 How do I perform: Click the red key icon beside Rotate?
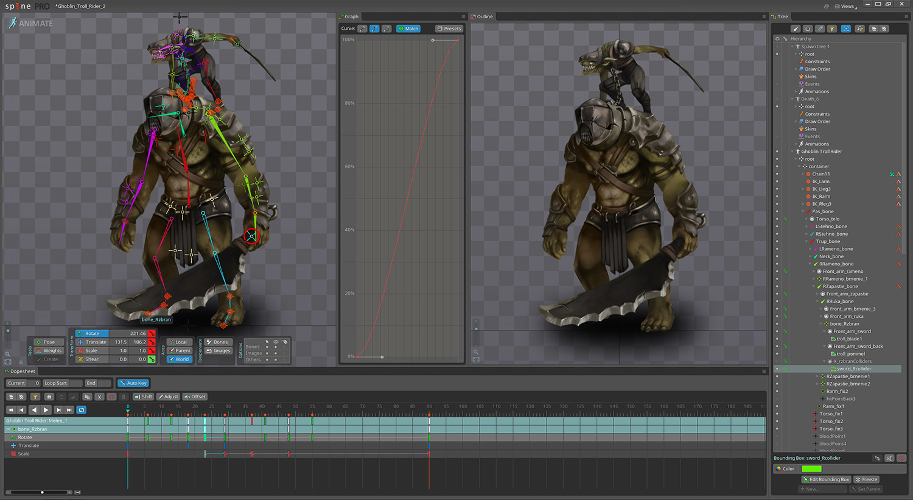[x=152, y=333]
